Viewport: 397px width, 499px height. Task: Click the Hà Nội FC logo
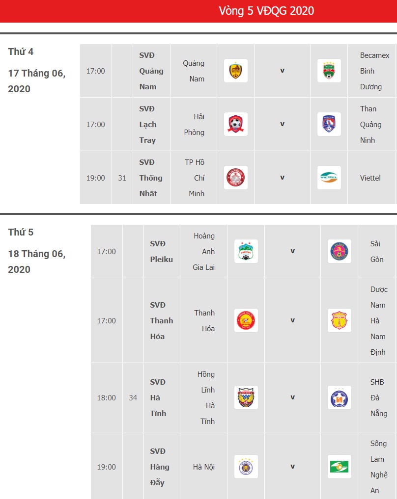click(246, 467)
